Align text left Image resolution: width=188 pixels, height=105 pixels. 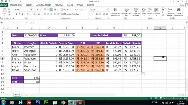pos(45,14)
